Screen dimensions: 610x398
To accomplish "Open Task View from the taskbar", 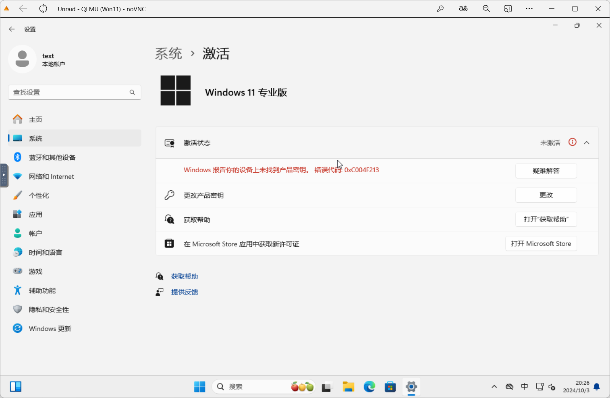I will pyautogui.click(x=327, y=387).
